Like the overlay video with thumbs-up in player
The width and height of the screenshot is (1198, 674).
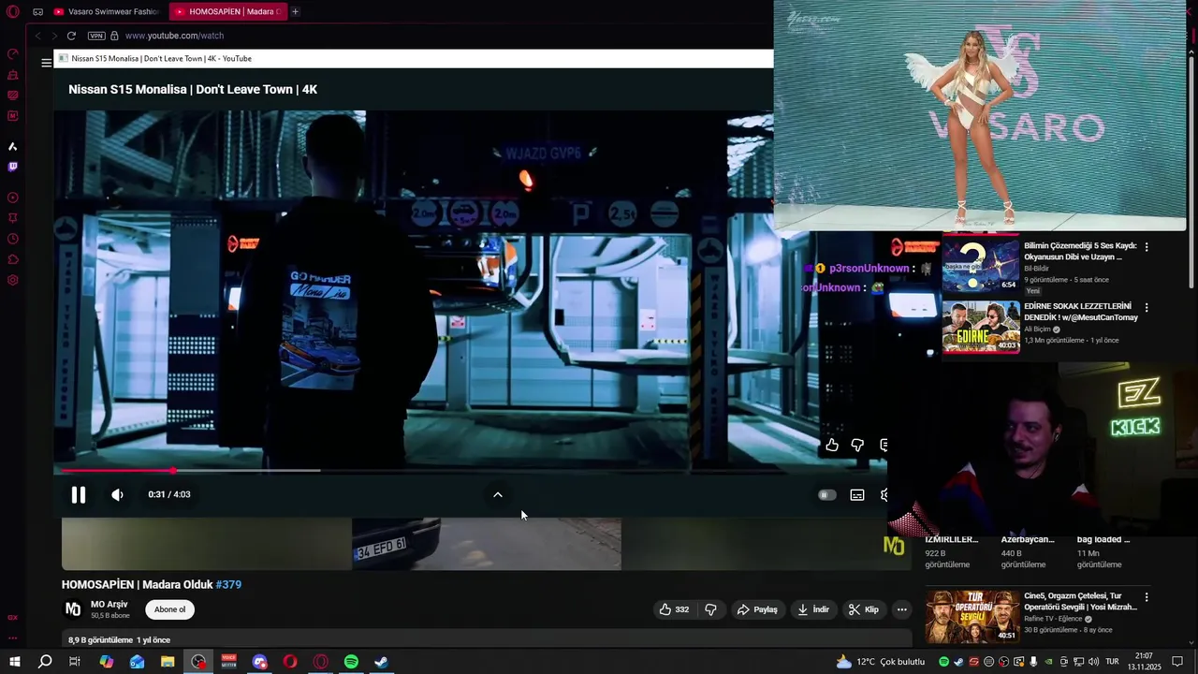(x=831, y=445)
